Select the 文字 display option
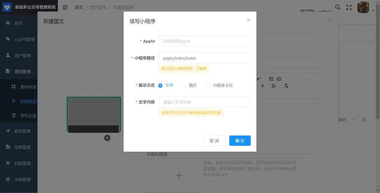 coord(165,86)
